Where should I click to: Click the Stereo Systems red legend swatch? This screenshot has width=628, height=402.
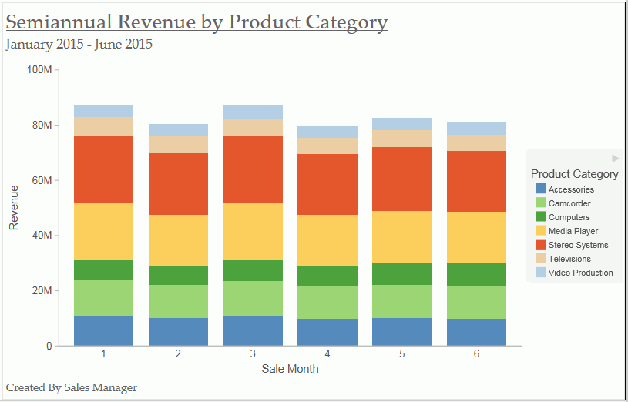click(x=540, y=244)
